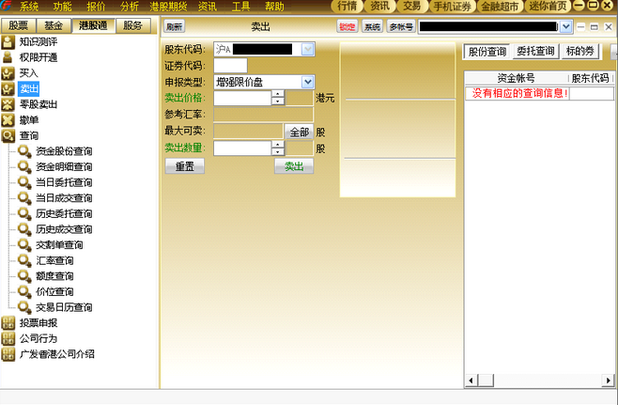Click magnifier icon beside 当日成交查询

(24, 198)
